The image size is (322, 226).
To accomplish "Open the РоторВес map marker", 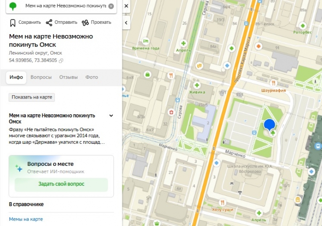I will point(302,25).
